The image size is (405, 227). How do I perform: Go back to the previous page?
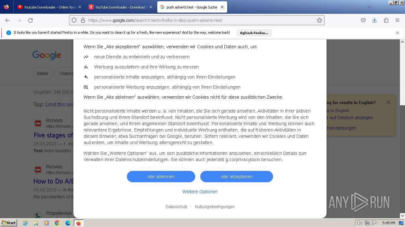8,20
